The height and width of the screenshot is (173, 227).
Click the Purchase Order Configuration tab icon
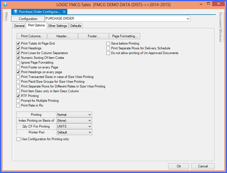[15, 12]
